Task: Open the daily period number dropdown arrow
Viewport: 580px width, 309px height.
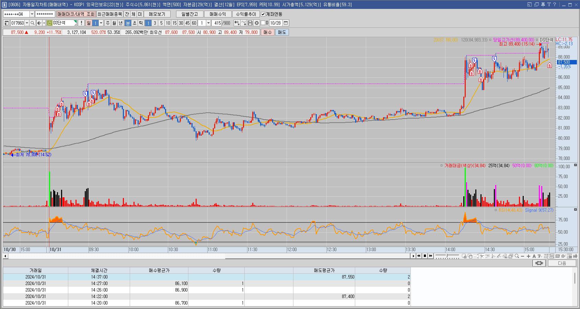Action: coord(101,23)
